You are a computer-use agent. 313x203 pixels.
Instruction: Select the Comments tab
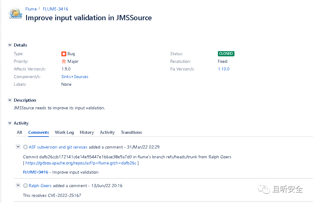click(39, 133)
